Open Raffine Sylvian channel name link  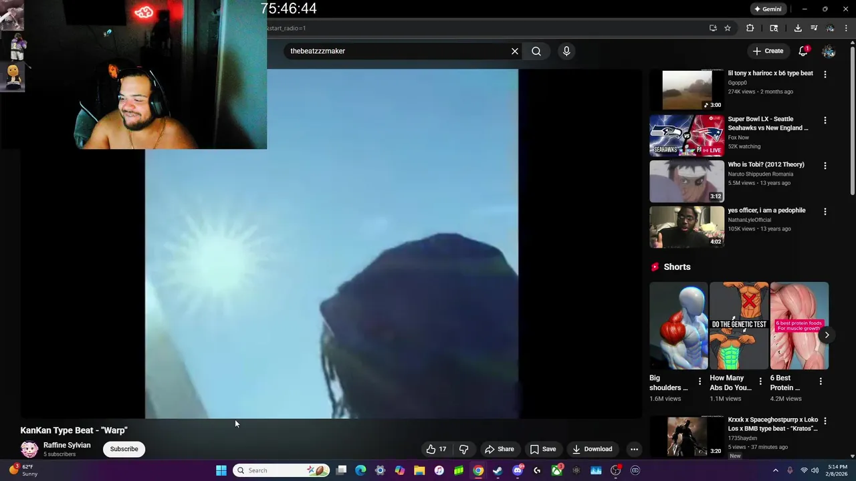pos(67,445)
